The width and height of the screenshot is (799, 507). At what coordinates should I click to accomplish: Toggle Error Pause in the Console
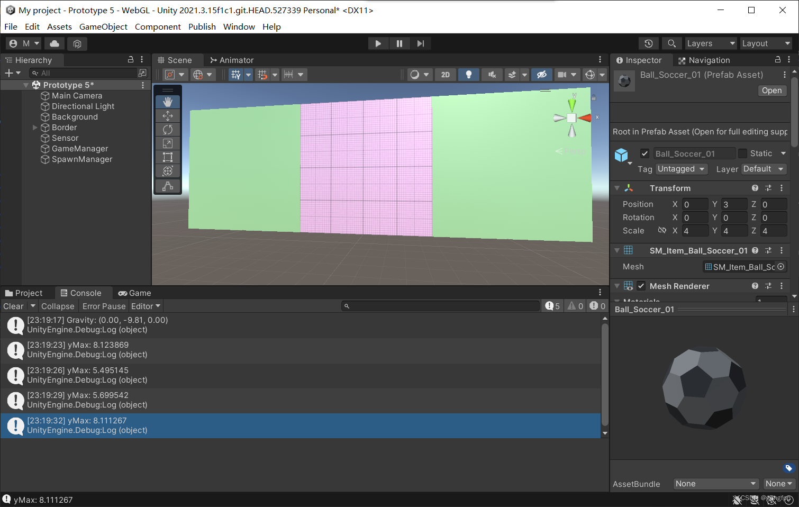(x=104, y=306)
